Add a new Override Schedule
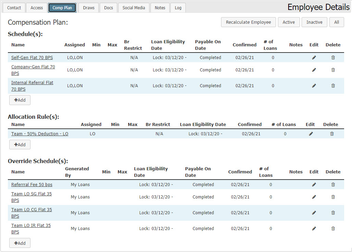This screenshot has width=352, height=252. [x=20, y=243]
